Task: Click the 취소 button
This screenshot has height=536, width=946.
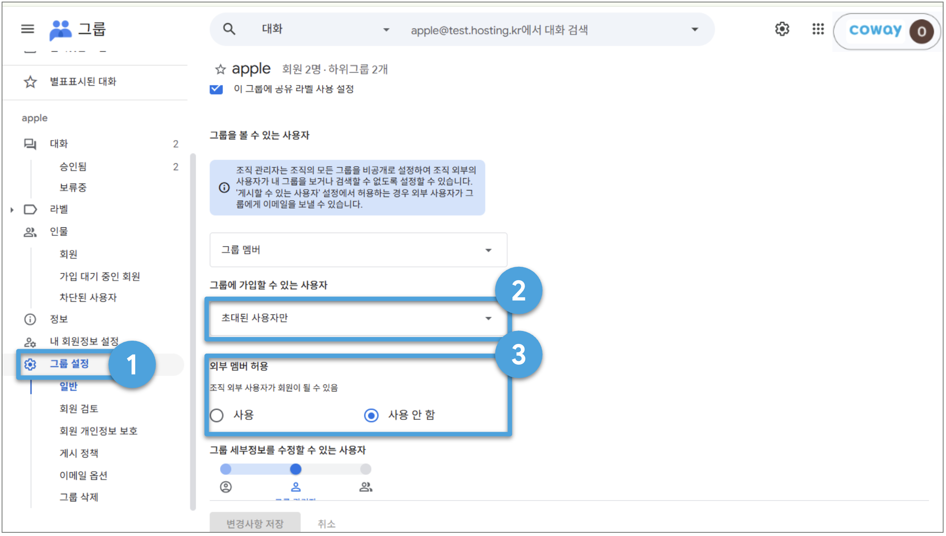Action: (x=326, y=524)
